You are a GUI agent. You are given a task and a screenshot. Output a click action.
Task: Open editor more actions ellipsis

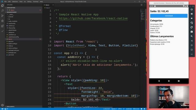tap(145, 5)
